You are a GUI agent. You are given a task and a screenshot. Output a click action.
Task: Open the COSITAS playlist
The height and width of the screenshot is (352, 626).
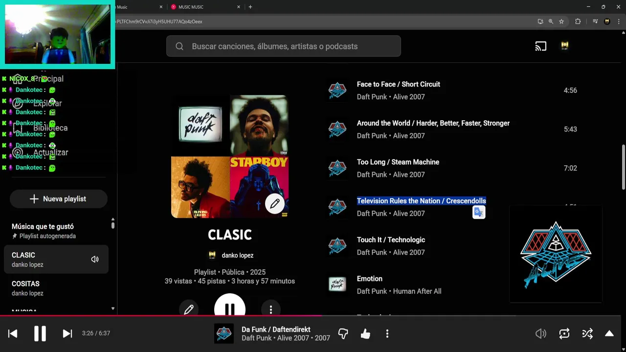[x=56, y=288]
